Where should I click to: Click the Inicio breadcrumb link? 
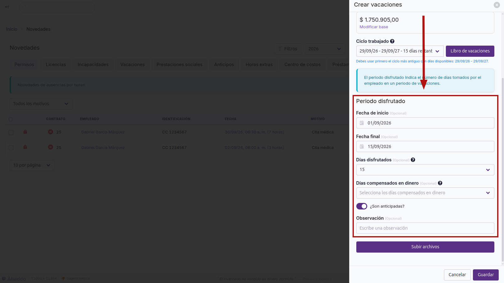[x=12, y=29]
